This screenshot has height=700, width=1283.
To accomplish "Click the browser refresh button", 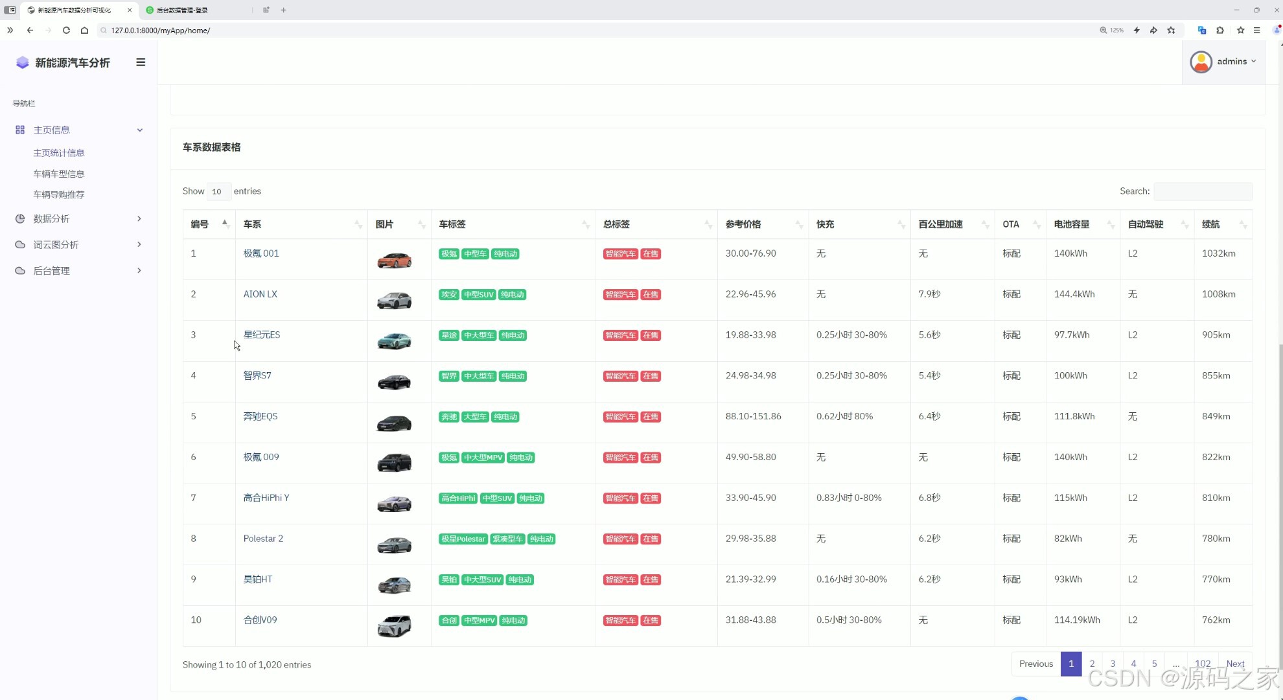I will pos(66,30).
